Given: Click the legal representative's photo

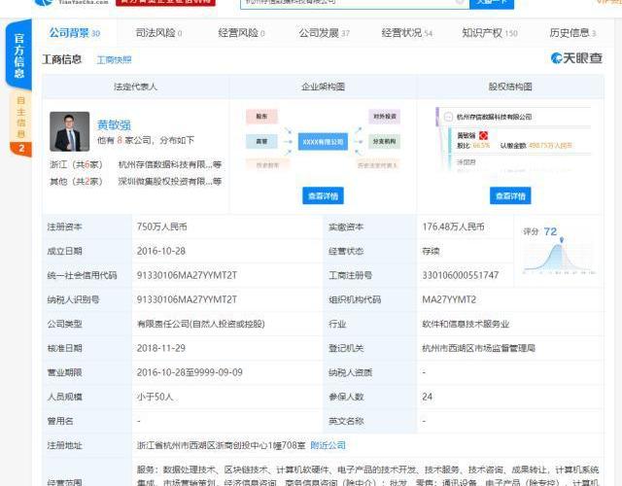Looking at the screenshot, I should [x=69, y=131].
